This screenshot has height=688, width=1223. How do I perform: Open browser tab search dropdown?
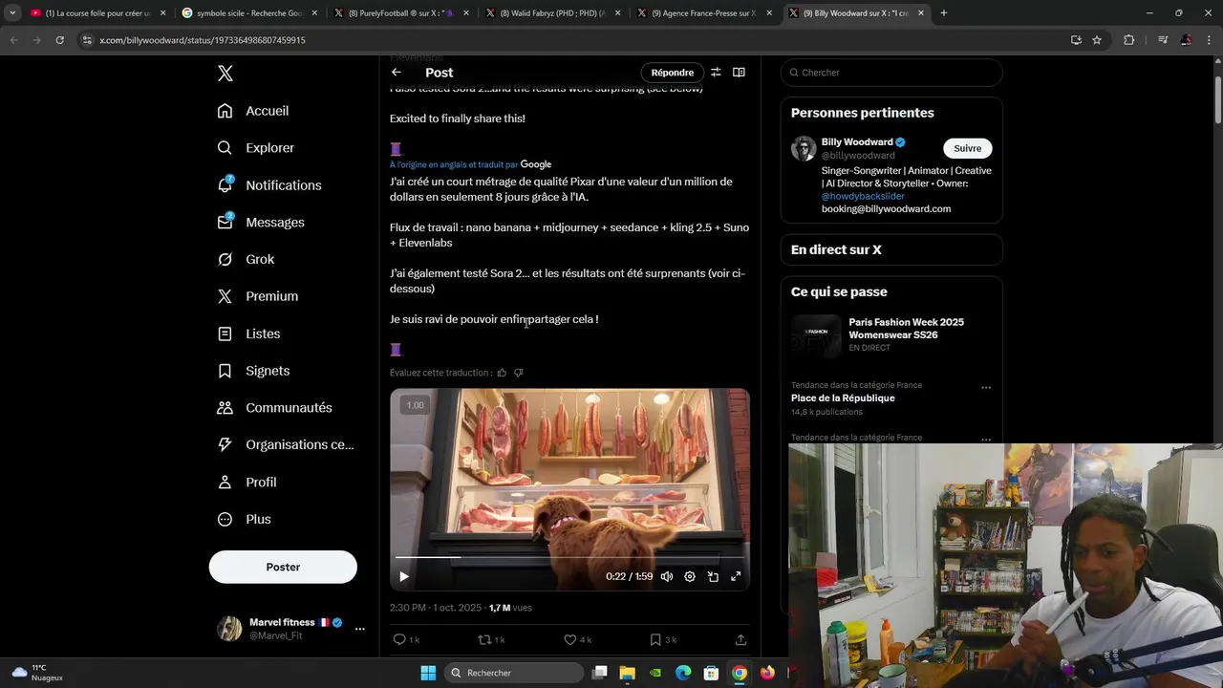click(x=12, y=13)
